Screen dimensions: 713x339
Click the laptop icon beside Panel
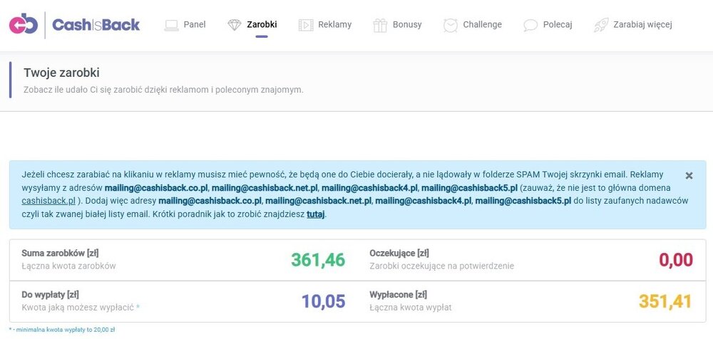coord(171,25)
